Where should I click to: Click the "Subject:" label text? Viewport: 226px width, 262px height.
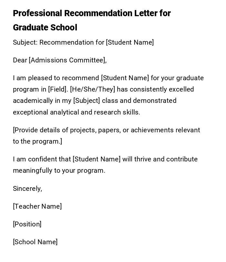pos(25,42)
